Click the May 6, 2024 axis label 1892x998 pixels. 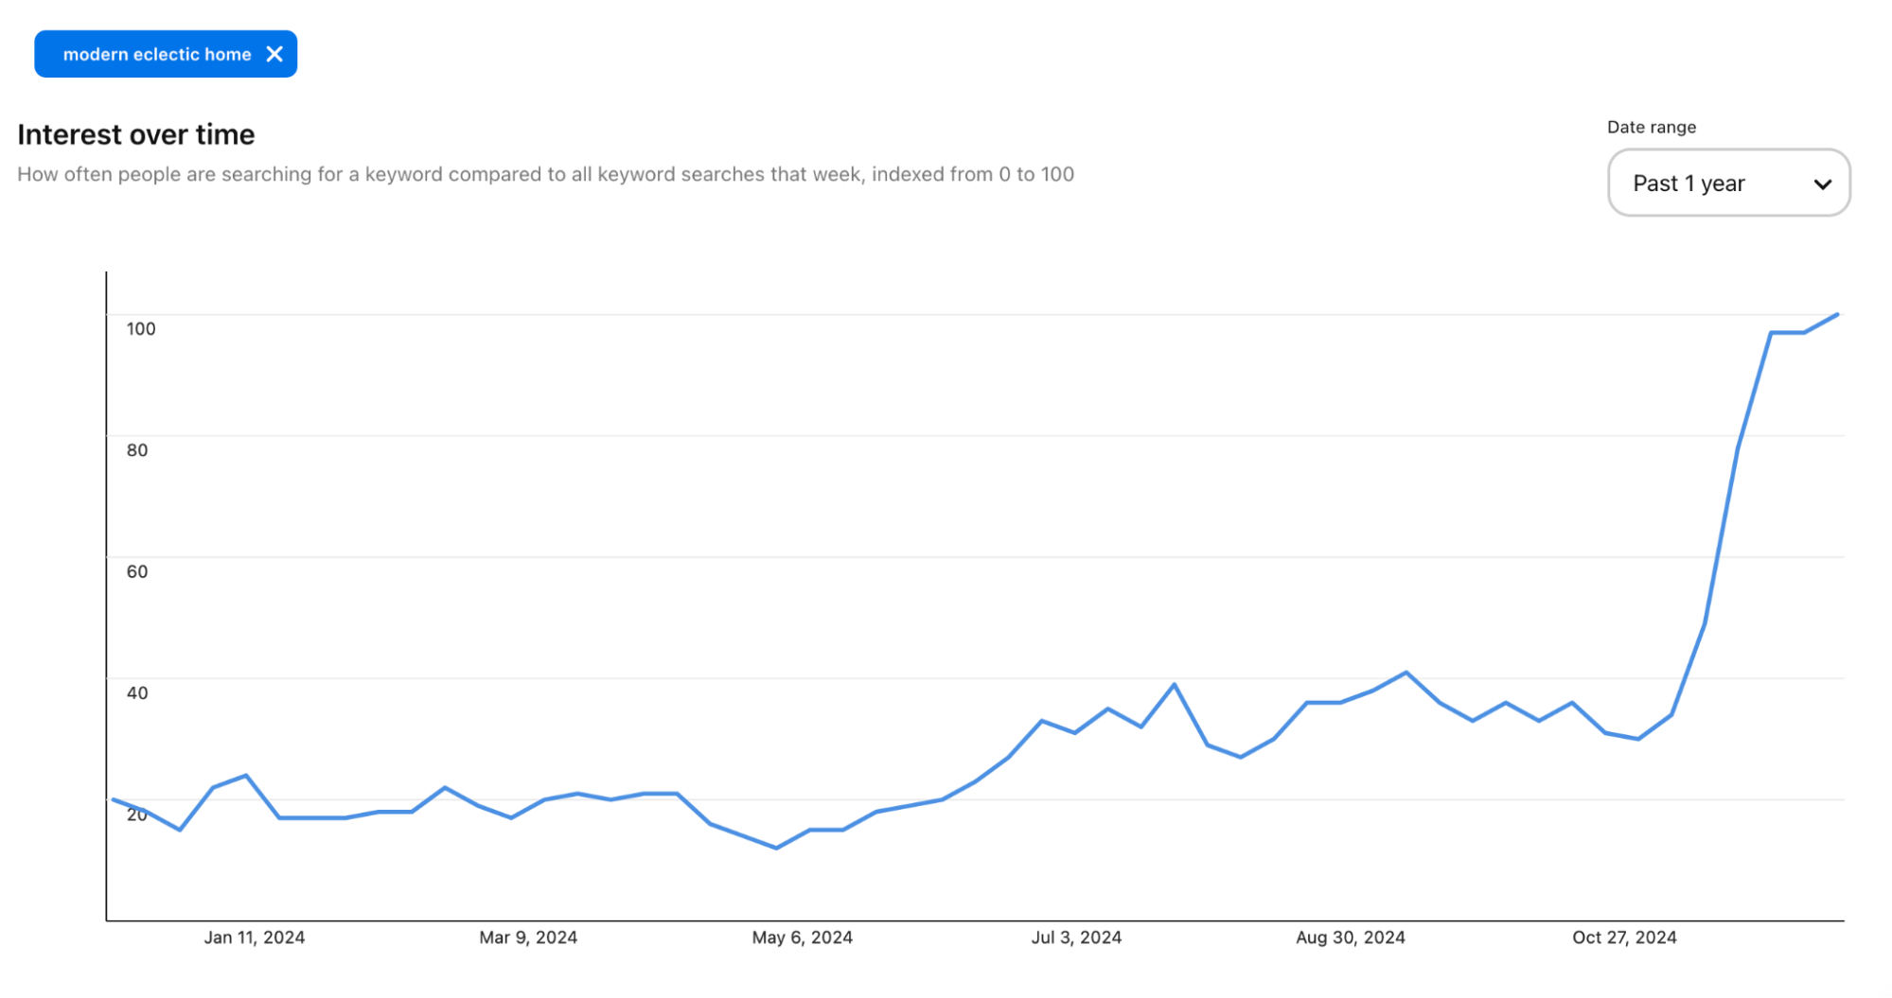[x=802, y=937]
